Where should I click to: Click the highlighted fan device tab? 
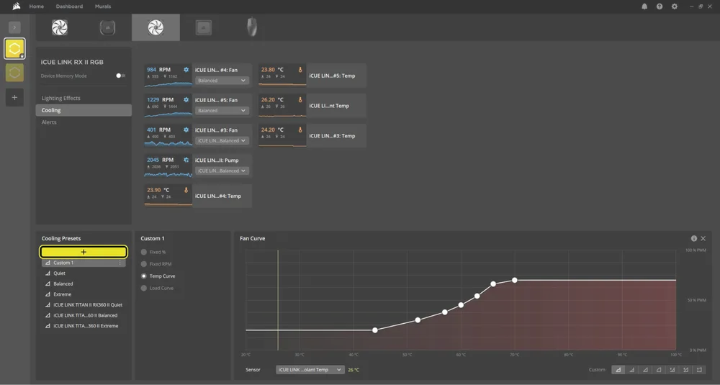pos(156,27)
